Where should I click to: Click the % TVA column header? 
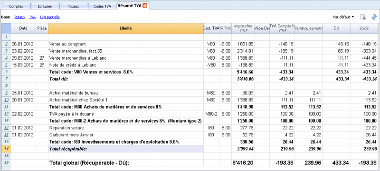[225, 28]
